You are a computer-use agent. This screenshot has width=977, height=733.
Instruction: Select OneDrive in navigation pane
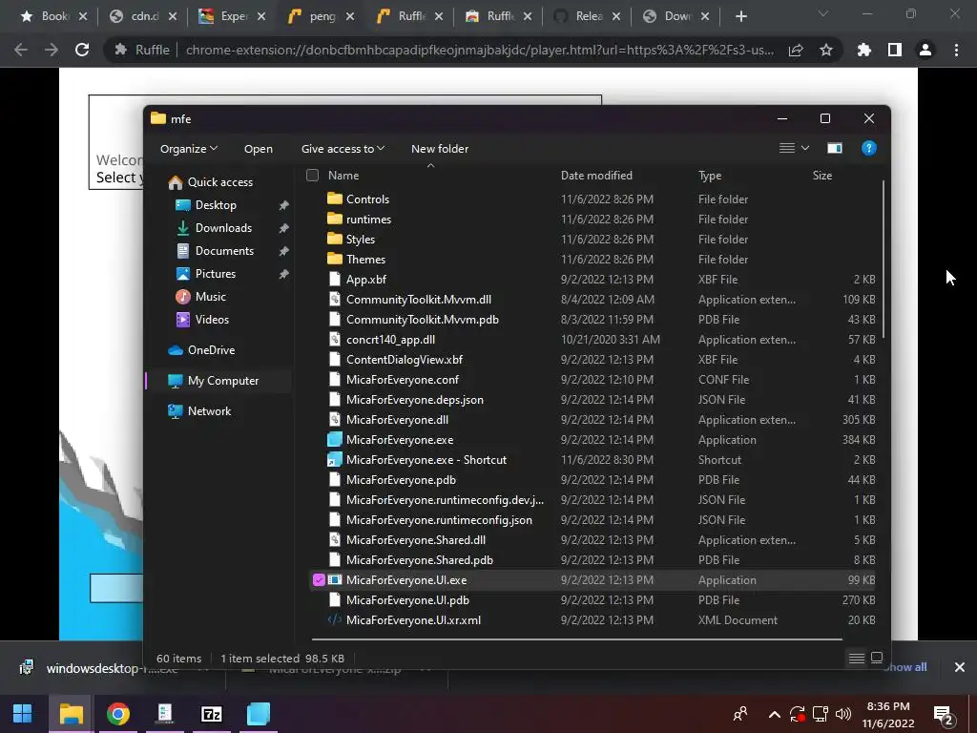tap(211, 350)
